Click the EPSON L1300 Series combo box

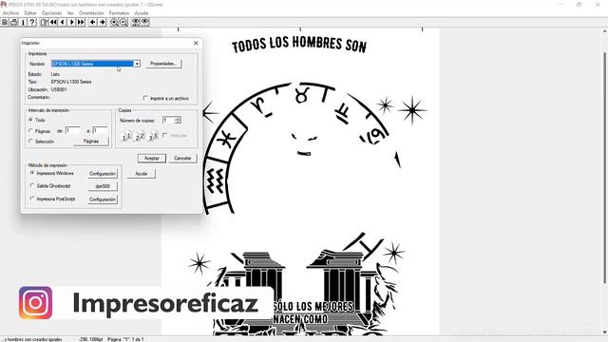(95, 64)
